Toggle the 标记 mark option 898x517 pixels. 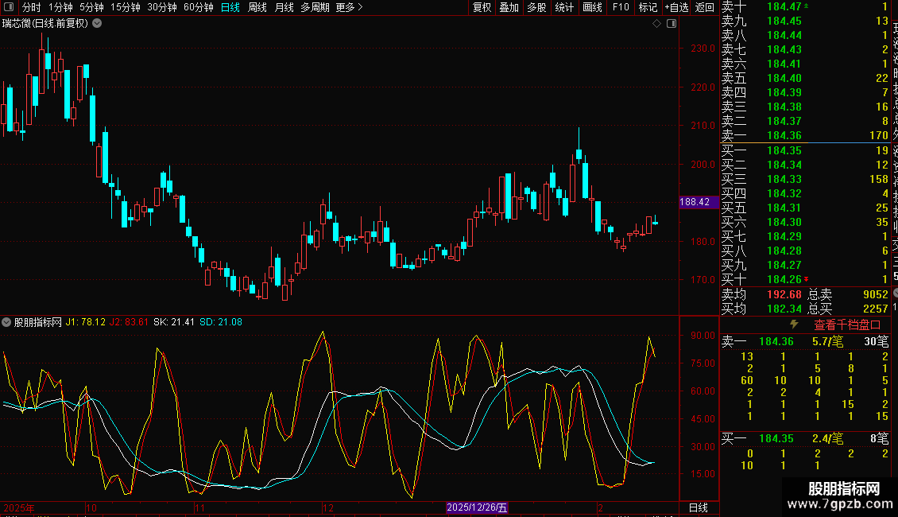click(x=648, y=7)
